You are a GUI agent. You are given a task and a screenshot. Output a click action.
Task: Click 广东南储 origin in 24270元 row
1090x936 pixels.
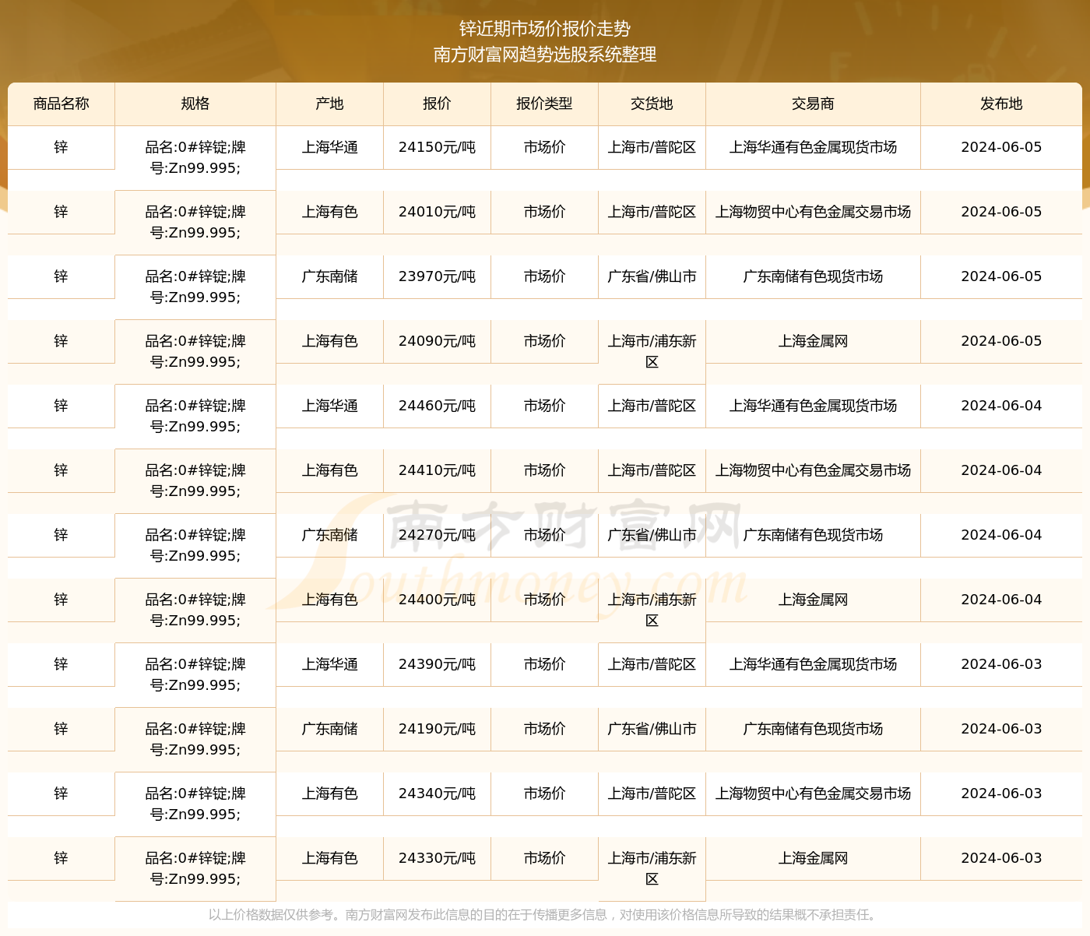pyautogui.click(x=330, y=535)
